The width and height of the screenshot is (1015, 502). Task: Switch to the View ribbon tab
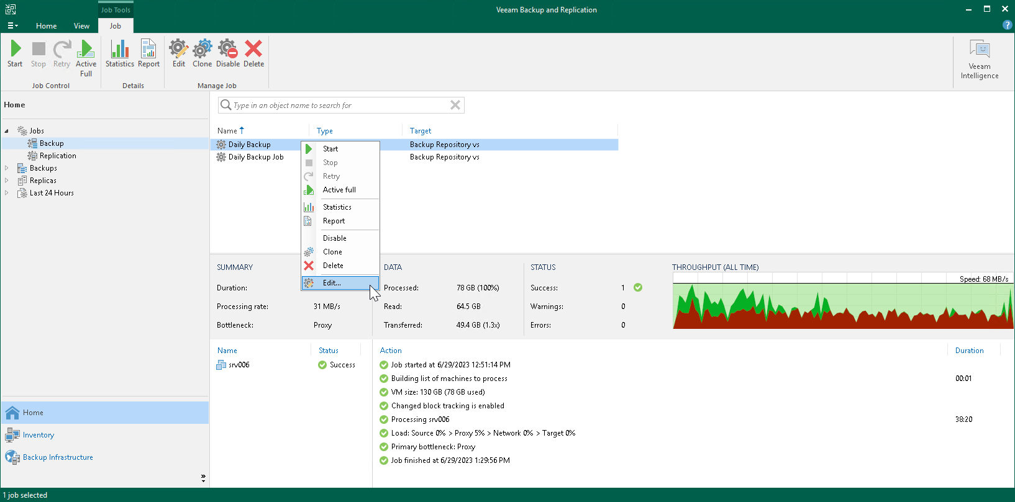click(x=81, y=26)
